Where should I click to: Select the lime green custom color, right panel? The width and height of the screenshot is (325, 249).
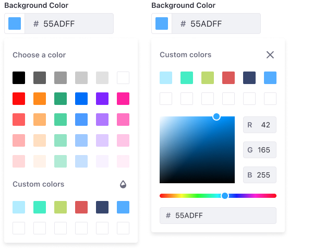pos(208,78)
